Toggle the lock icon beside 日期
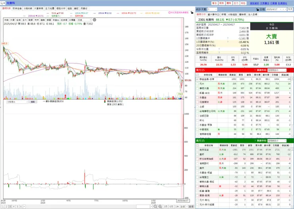This screenshot has height=209, width=294. [257, 9]
